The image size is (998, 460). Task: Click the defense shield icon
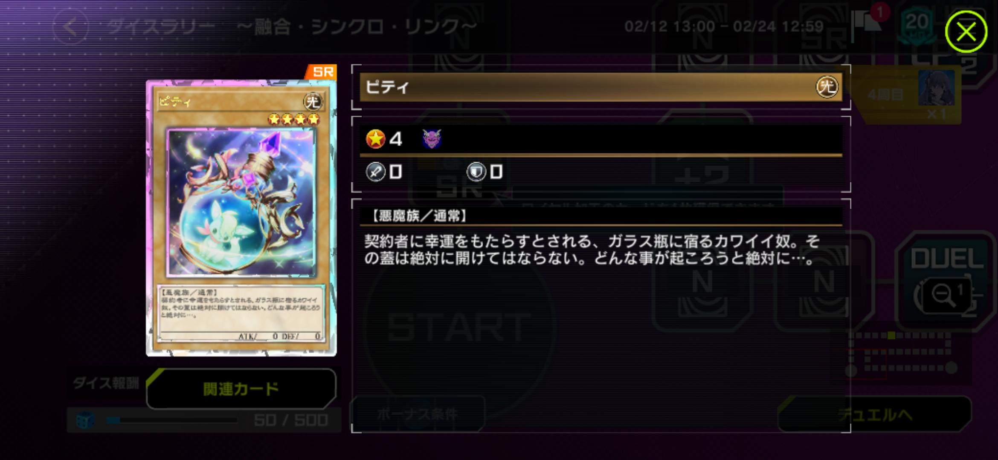click(476, 172)
